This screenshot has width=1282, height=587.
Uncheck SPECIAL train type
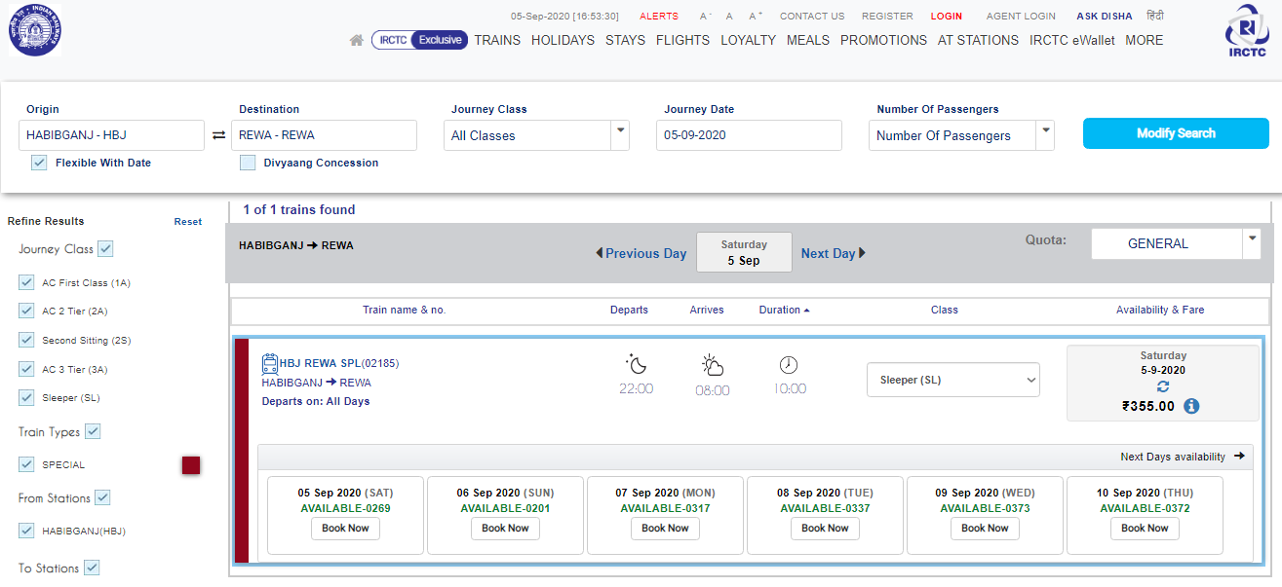[x=26, y=464]
